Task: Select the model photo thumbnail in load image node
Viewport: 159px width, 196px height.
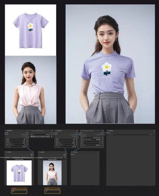Action: coord(52,173)
